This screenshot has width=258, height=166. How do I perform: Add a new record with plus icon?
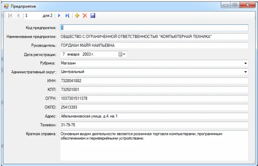click(77, 16)
